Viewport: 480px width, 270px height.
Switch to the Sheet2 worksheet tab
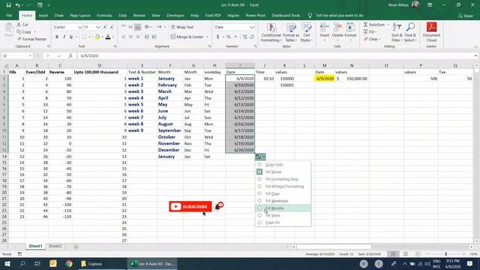[x=55, y=246]
